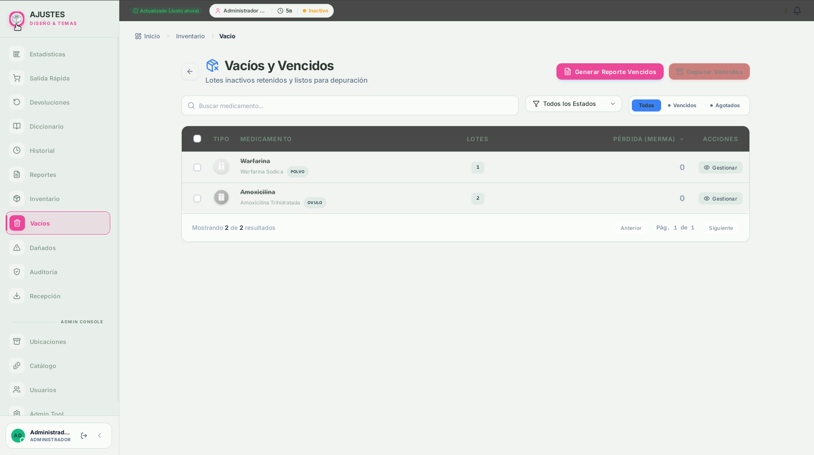Open the Todos los Estados dropdown
814x455 pixels.
point(573,104)
